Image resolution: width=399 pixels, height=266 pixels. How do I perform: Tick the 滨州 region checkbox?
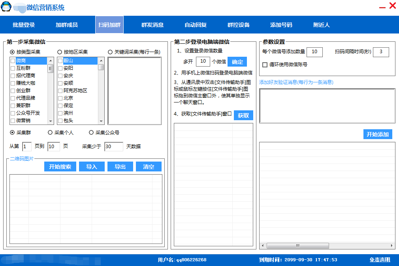60,113
